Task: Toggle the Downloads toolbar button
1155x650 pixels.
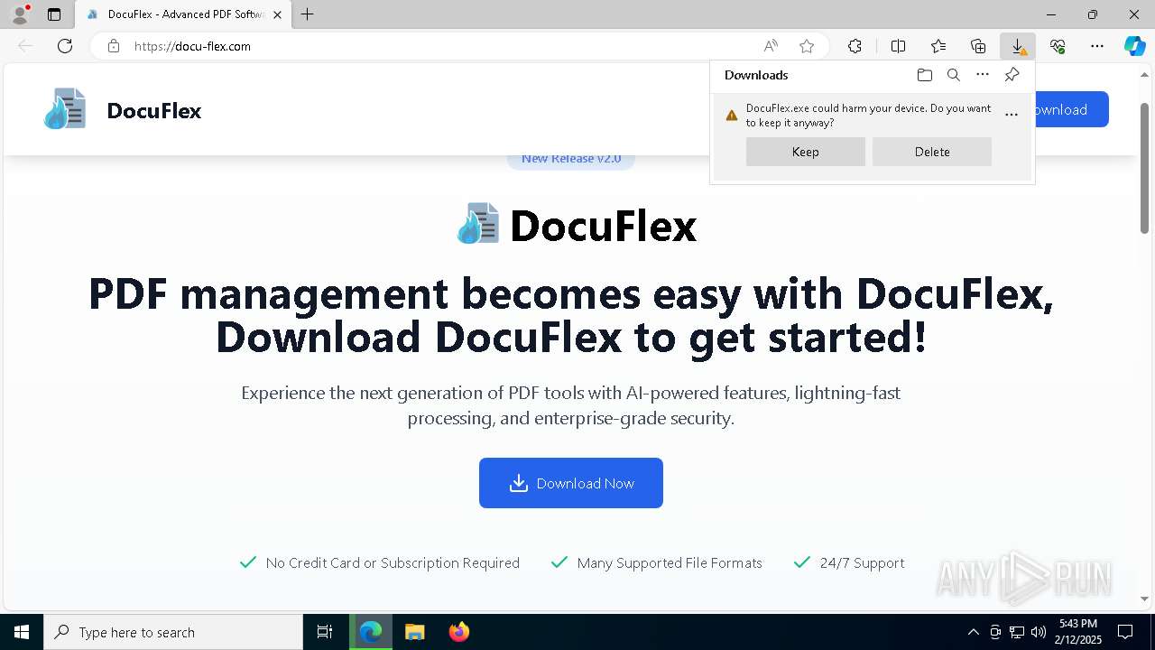Action: (1018, 46)
